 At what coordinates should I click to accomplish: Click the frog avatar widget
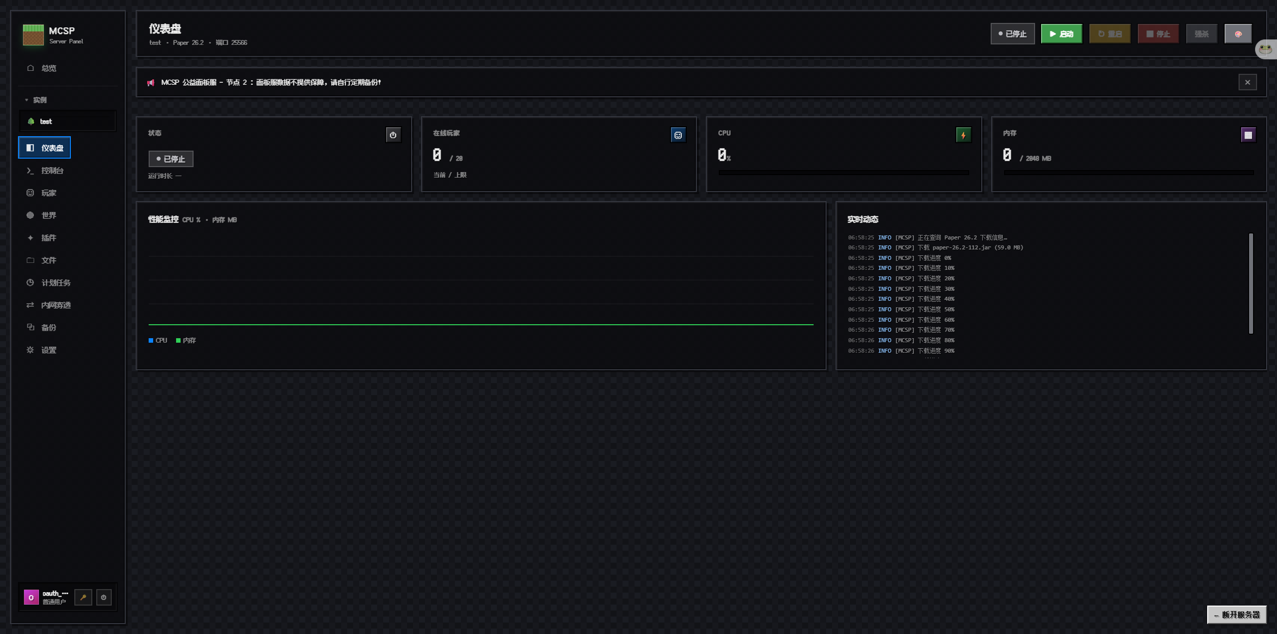pyautogui.click(x=1266, y=49)
